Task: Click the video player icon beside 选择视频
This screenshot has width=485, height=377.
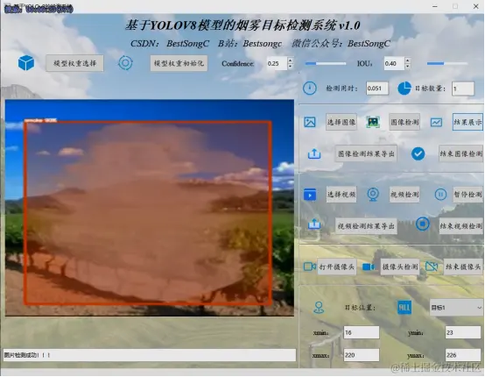Action: tap(310, 195)
